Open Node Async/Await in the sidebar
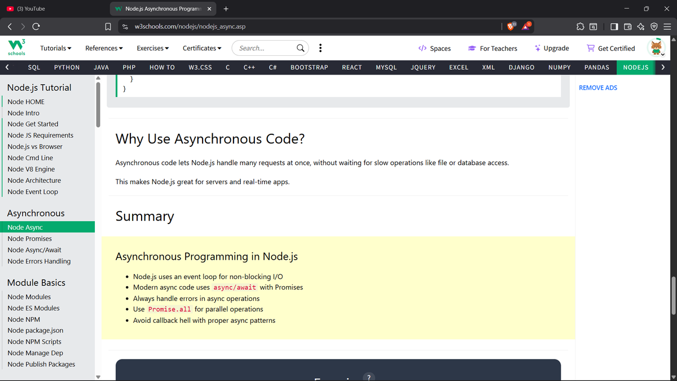 coord(34,250)
